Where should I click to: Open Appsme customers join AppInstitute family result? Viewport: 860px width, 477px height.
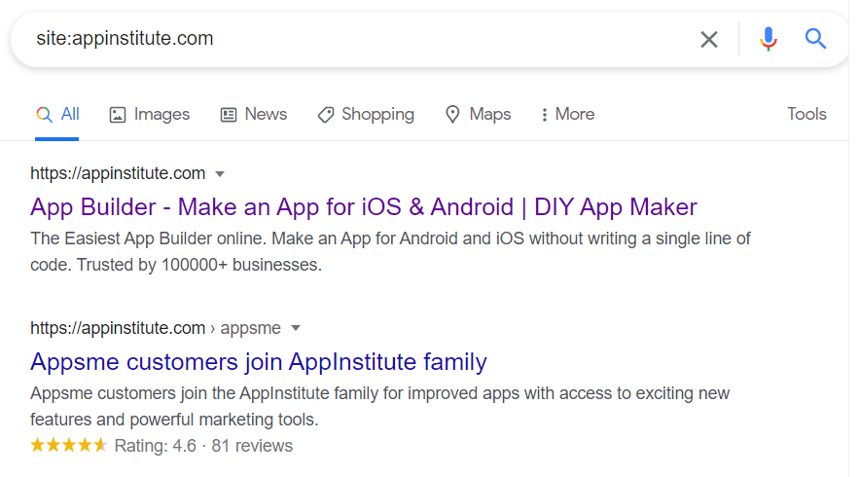click(259, 362)
